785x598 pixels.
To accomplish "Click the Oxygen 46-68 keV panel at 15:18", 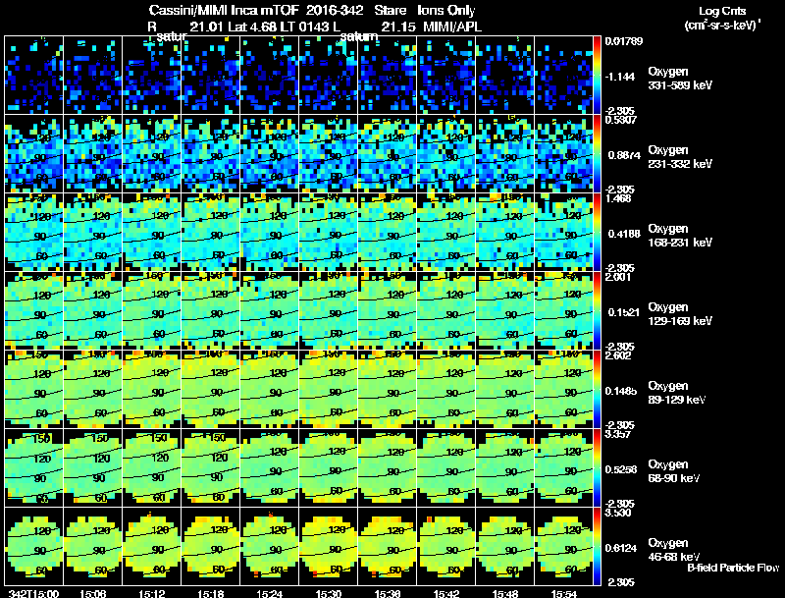I will pos(211,546).
